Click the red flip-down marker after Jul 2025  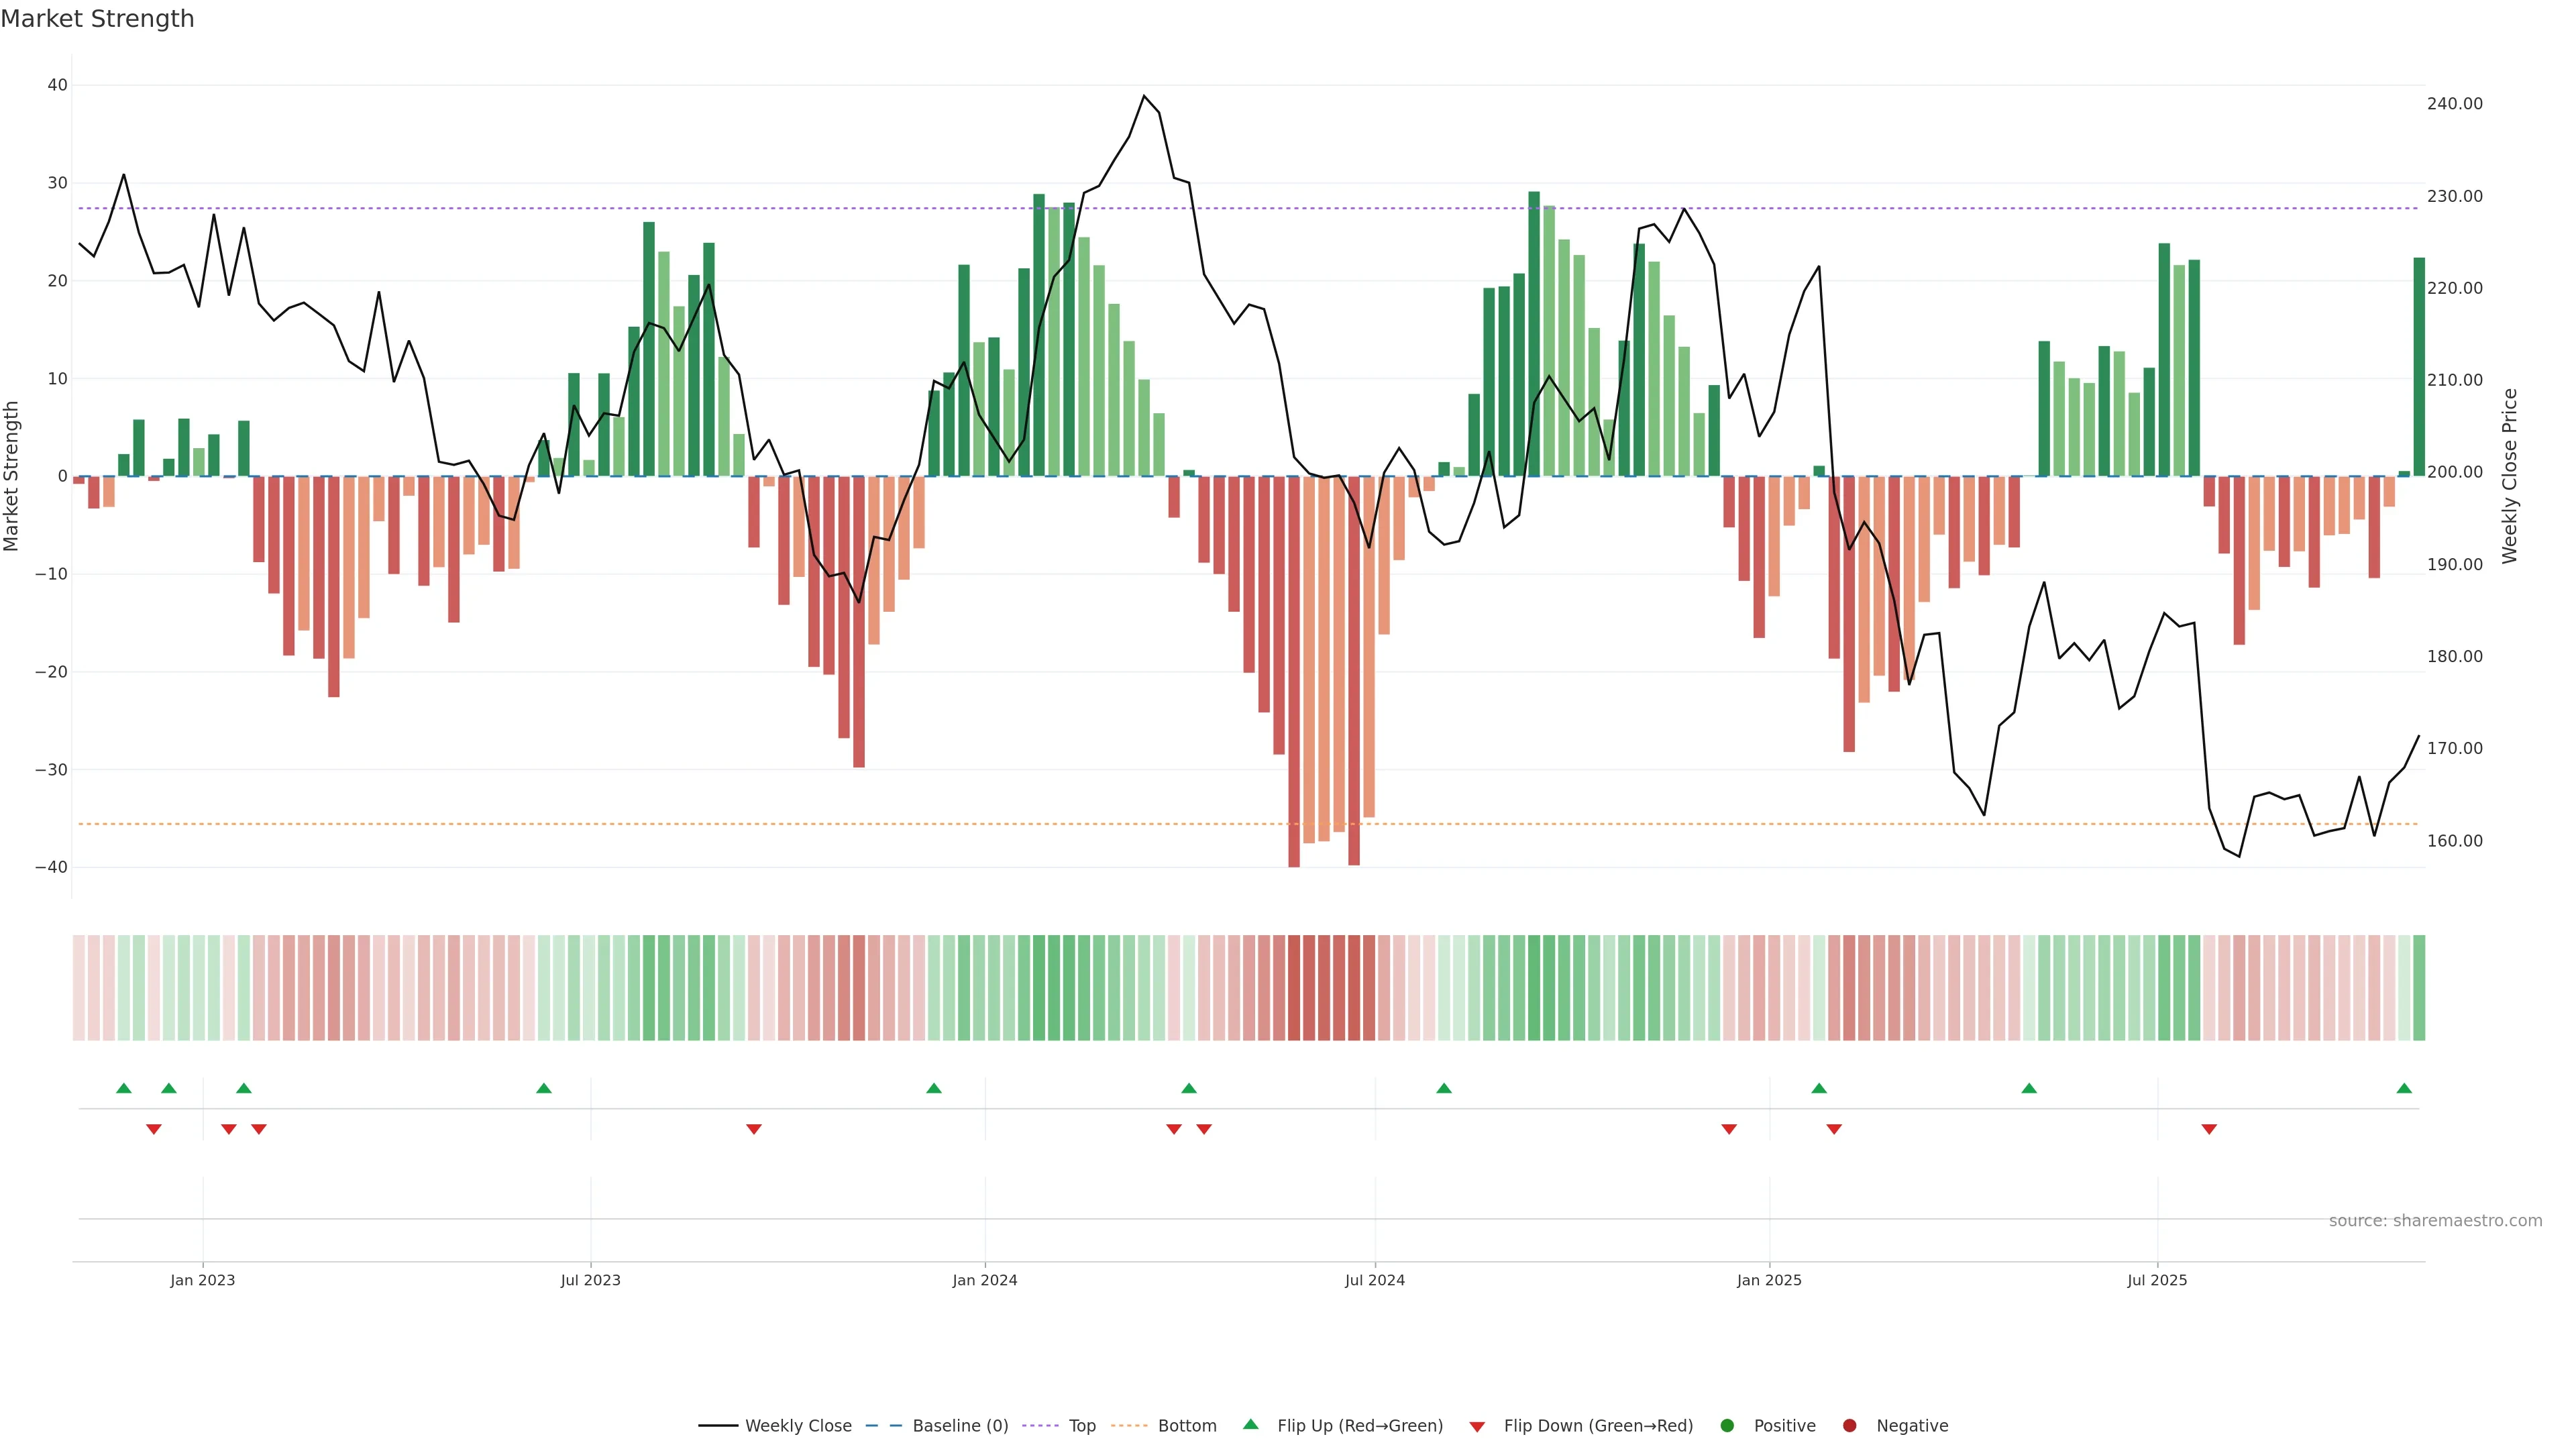pyautogui.click(x=2209, y=1129)
